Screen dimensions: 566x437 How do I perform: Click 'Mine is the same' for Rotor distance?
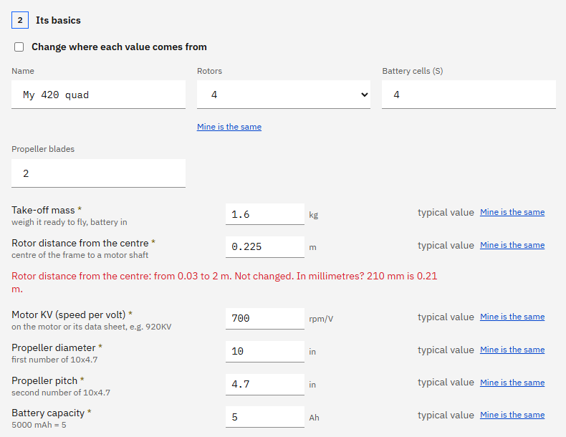[x=512, y=245]
